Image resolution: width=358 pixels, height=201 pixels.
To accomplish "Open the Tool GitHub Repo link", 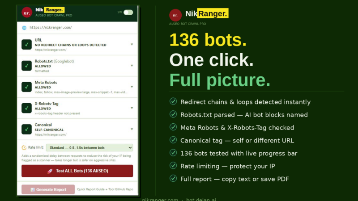I will coord(120,189).
